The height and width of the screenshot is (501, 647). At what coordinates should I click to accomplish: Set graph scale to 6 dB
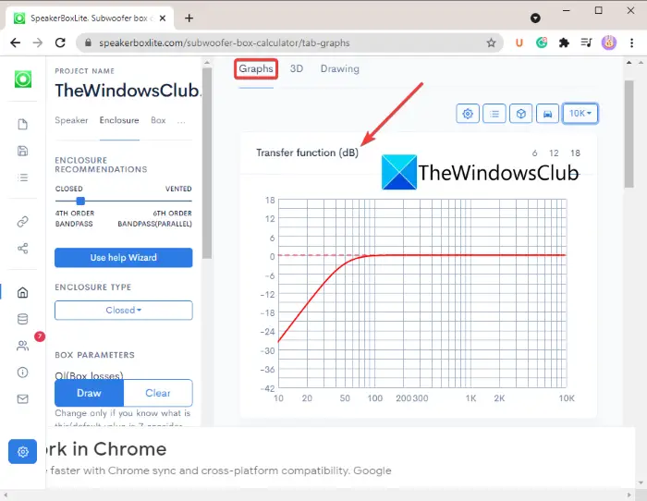534,153
